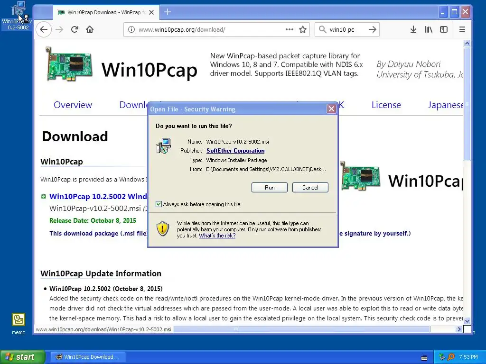486x364 pixels.
Task: Cancel the Open File security warning
Action: click(x=310, y=188)
